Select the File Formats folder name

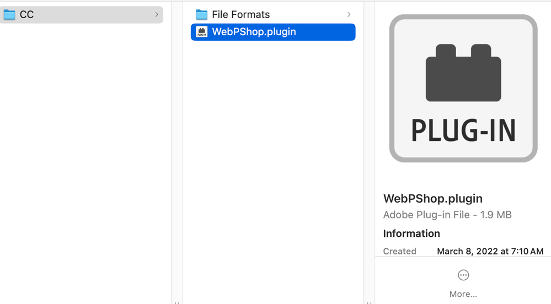click(240, 15)
